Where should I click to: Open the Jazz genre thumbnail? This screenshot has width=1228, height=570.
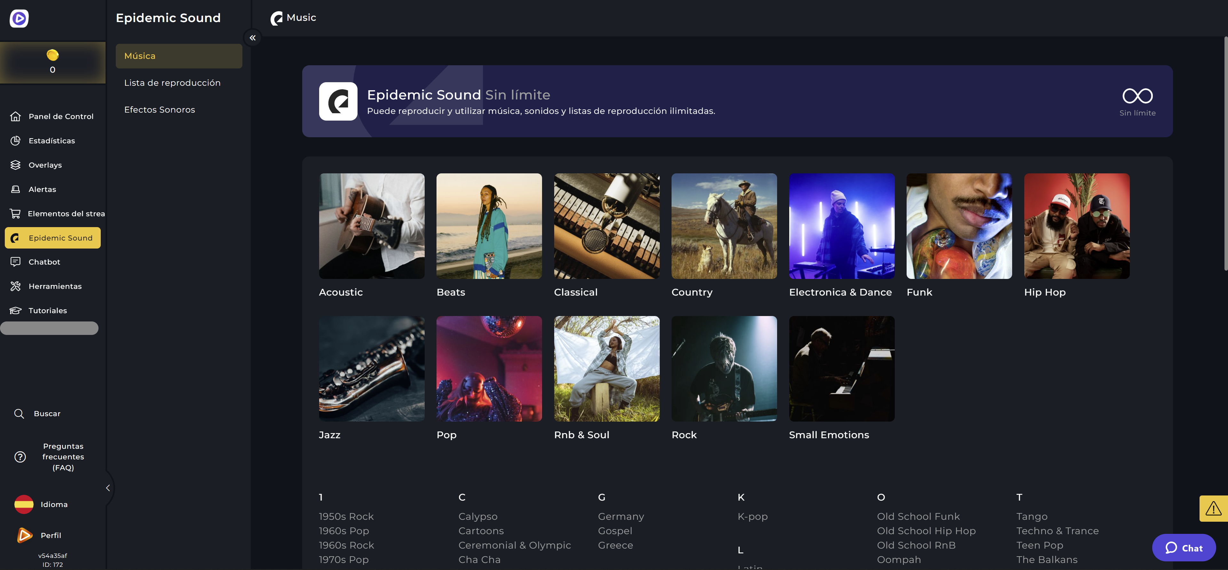pyautogui.click(x=371, y=369)
